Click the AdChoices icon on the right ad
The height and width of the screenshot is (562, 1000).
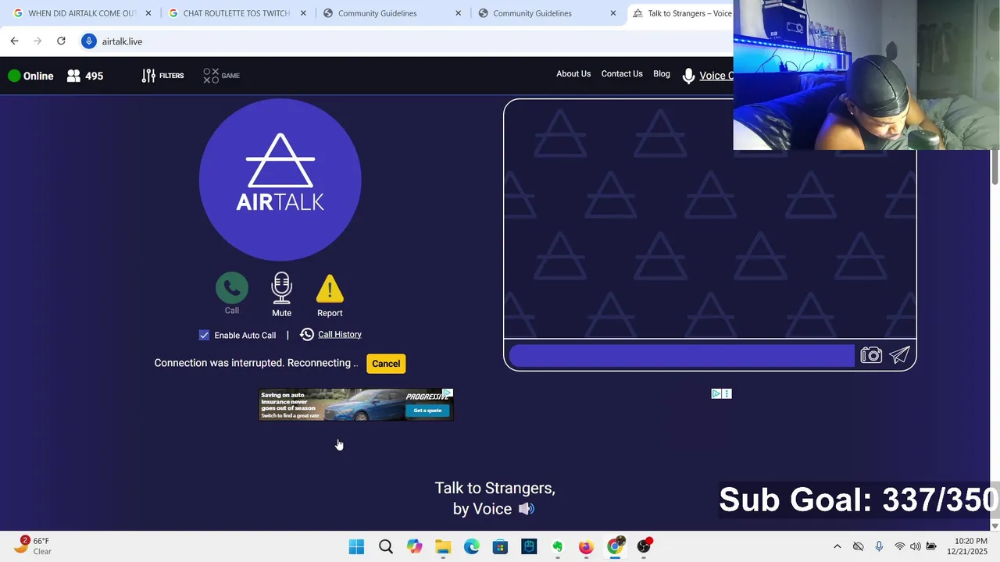tap(716, 394)
